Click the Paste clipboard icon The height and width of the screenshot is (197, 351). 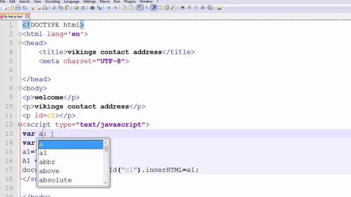67,8
